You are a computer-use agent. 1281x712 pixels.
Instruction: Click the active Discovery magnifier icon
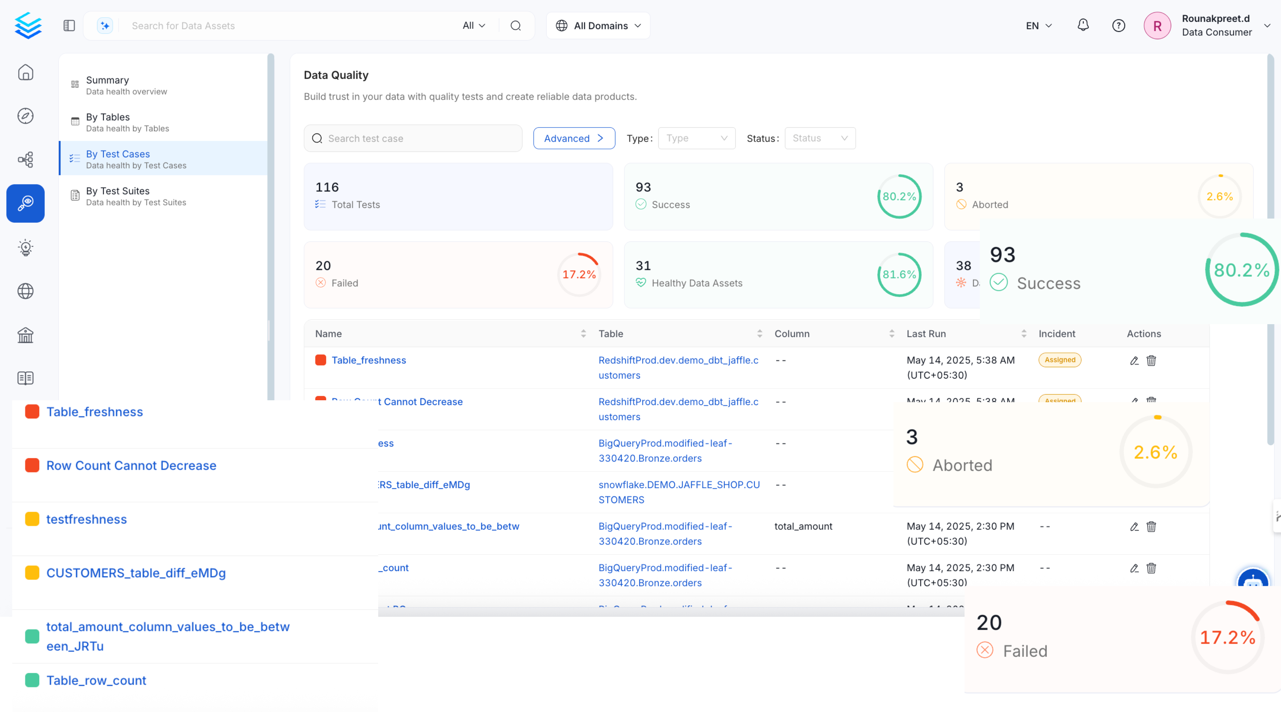pyautogui.click(x=25, y=203)
